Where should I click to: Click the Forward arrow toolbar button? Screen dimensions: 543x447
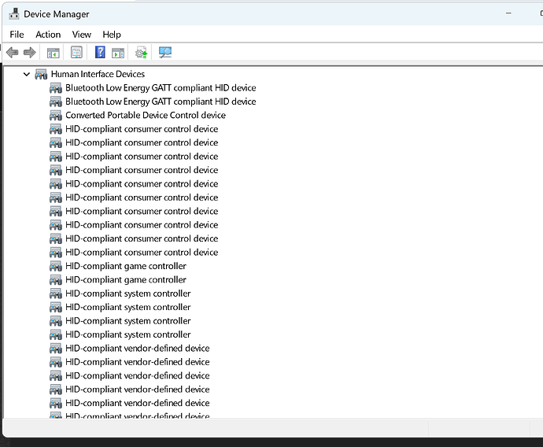click(x=30, y=53)
